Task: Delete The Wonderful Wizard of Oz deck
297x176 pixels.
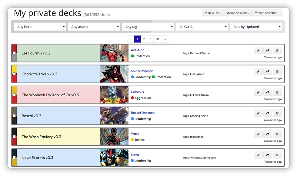Action: (x=277, y=92)
